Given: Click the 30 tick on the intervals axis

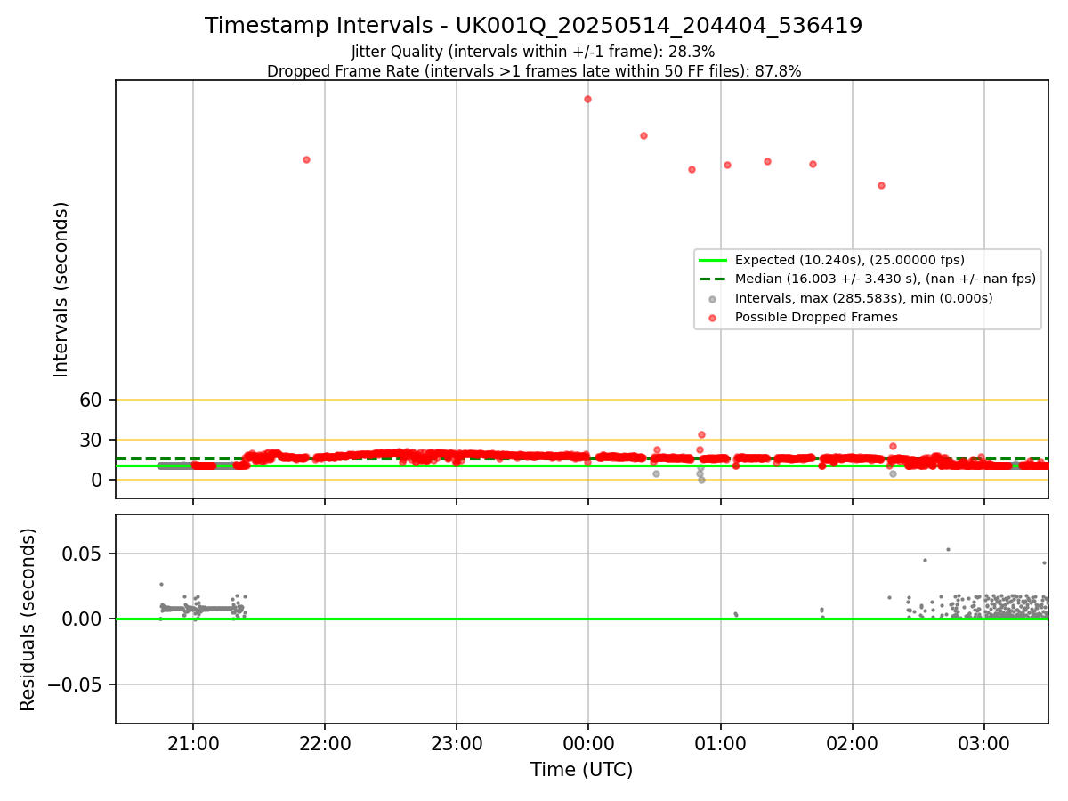Looking at the screenshot, I should [92, 440].
